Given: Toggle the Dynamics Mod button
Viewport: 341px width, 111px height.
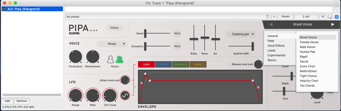Looking at the screenshot, I should coord(177,46).
